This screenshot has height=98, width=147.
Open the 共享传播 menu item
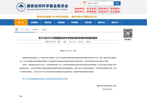88,22
